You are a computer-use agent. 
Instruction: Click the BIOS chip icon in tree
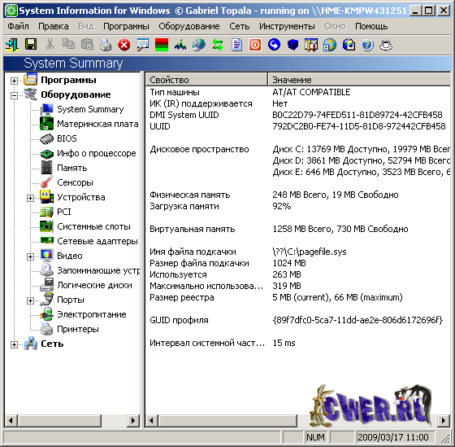(x=46, y=138)
